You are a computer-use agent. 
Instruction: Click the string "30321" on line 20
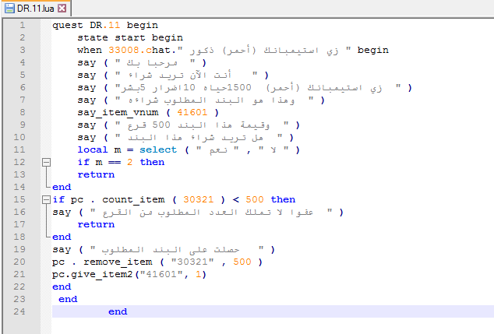192,262
